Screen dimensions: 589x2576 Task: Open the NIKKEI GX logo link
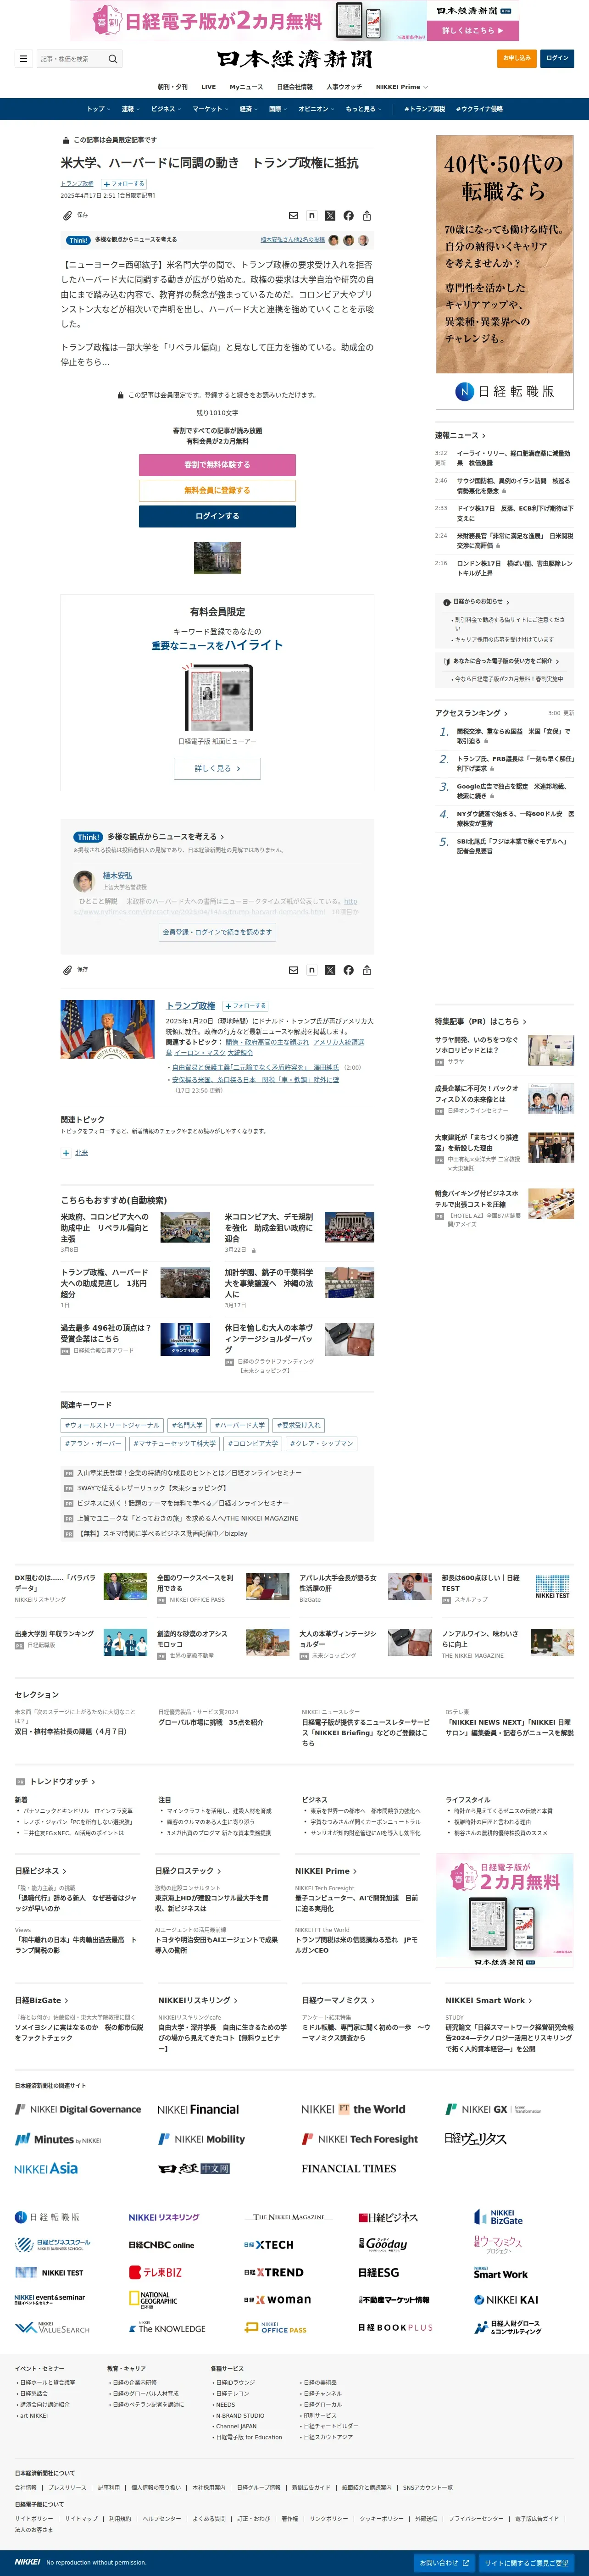click(x=494, y=2109)
